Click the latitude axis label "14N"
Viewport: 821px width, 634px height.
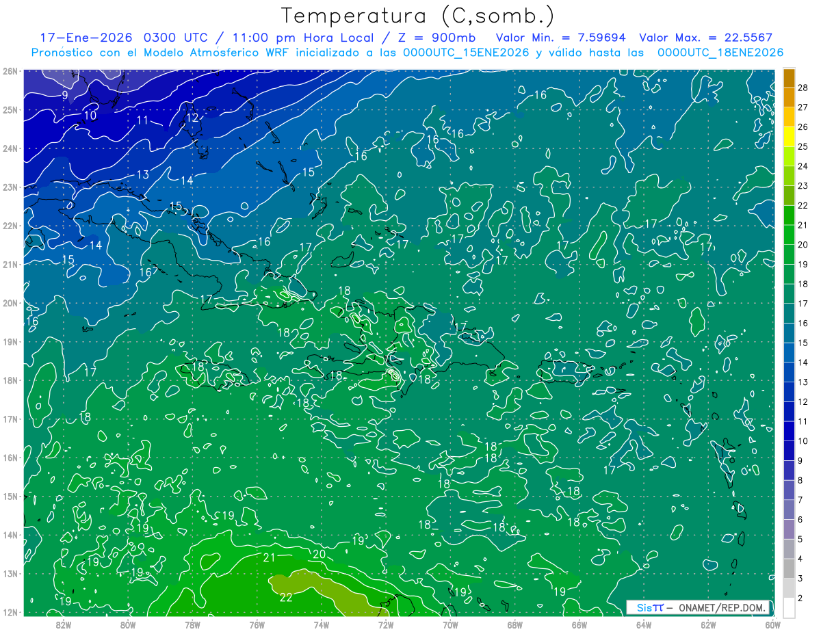pyautogui.click(x=10, y=535)
